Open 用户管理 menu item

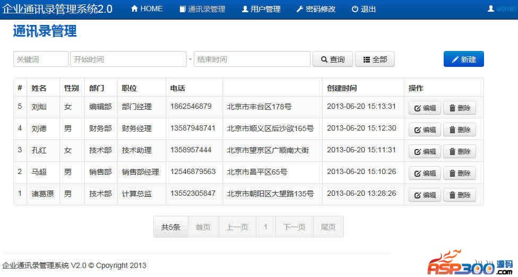click(x=261, y=9)
